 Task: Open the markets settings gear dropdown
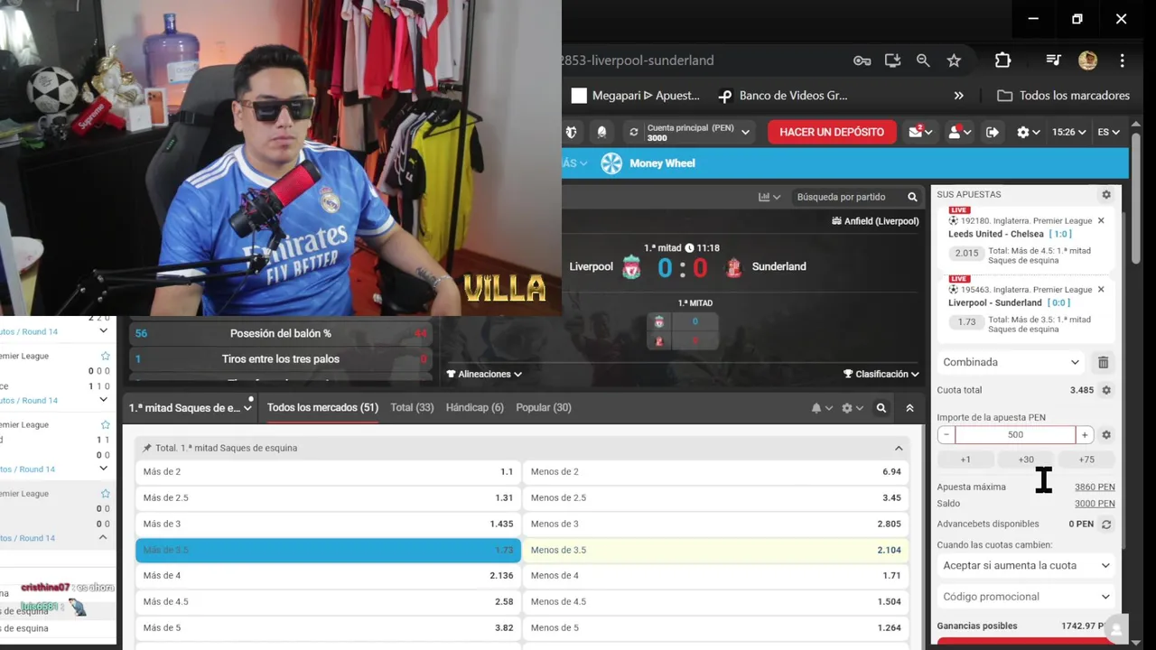(852, 408)
